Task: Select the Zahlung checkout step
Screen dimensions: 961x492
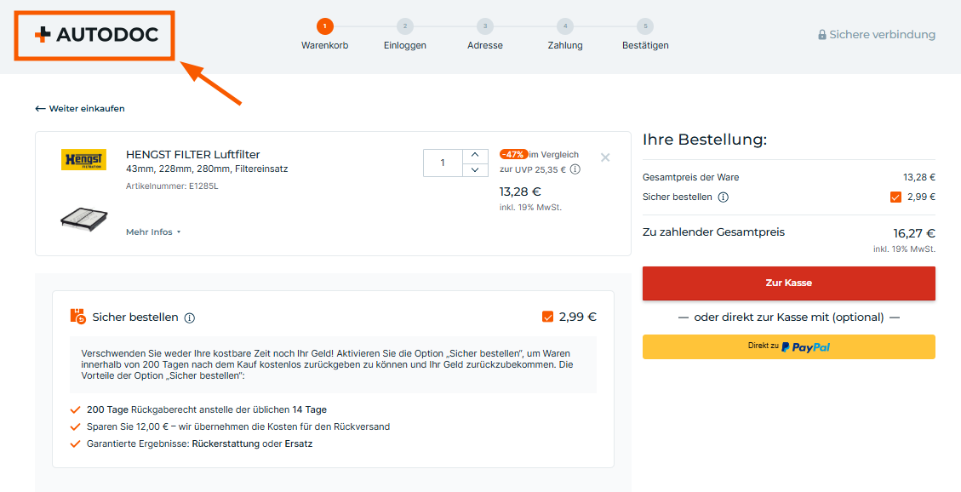Action: click(565, 26)
